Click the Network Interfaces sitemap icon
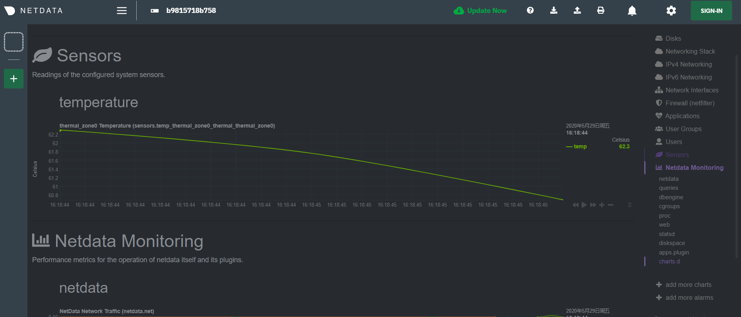This screenshot has height=317, width=741. tap(659, 90)
